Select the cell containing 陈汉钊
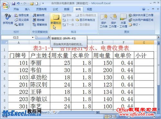Screen dimensions: 161x119 click(40, 84)
